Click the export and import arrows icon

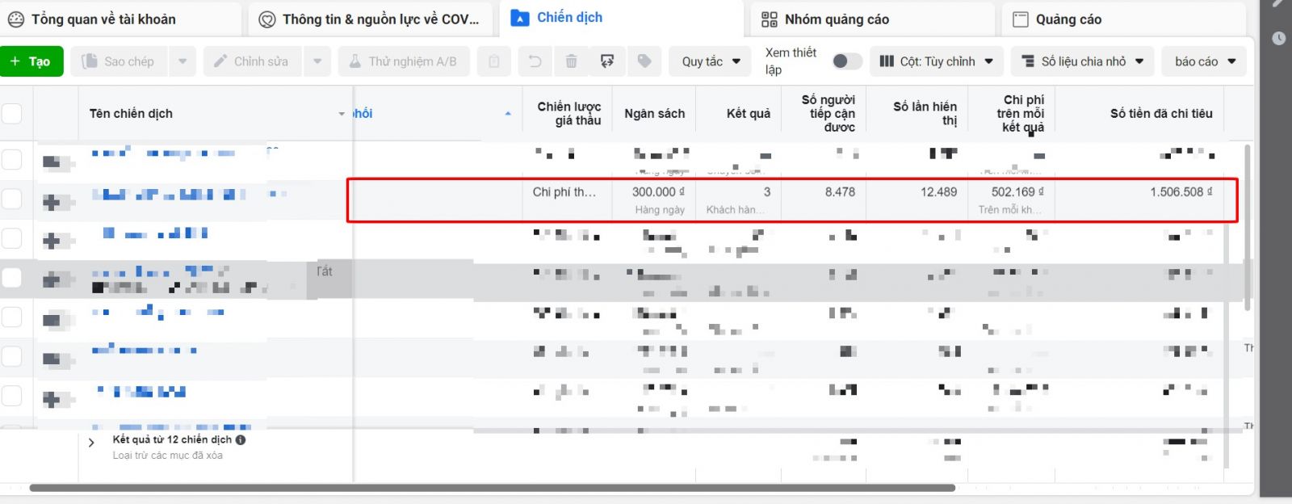(607, 61)
